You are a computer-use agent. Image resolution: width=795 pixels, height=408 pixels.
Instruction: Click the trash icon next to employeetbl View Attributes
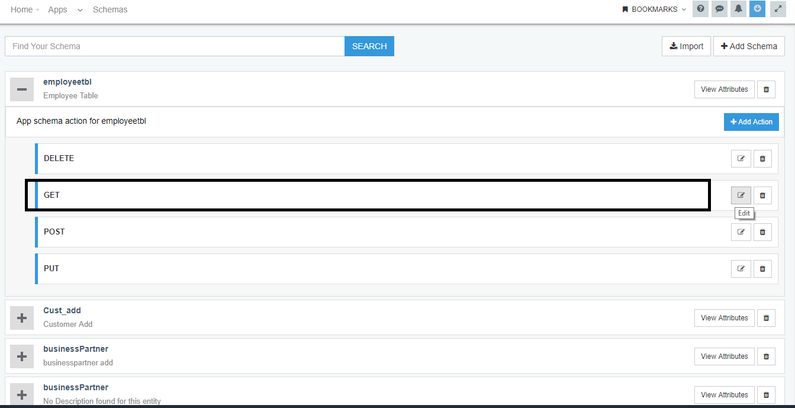point(766,89)
